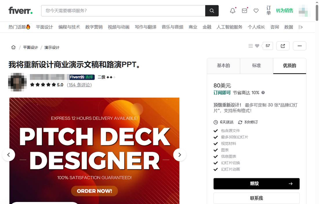Open 个人成长 category menu

pyautogui.click(x=256, y=27)
